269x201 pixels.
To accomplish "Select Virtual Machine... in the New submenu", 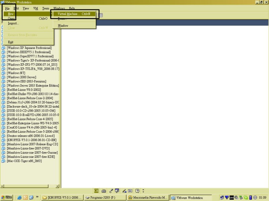I will pyautogui.click(x=74, y=14).
